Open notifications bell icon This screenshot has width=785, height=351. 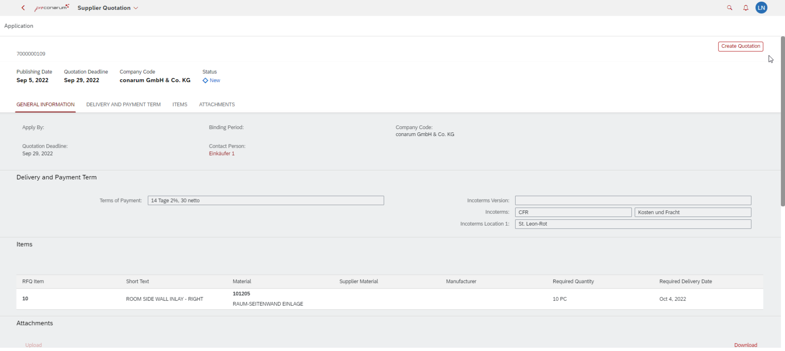tap(745, 8)
